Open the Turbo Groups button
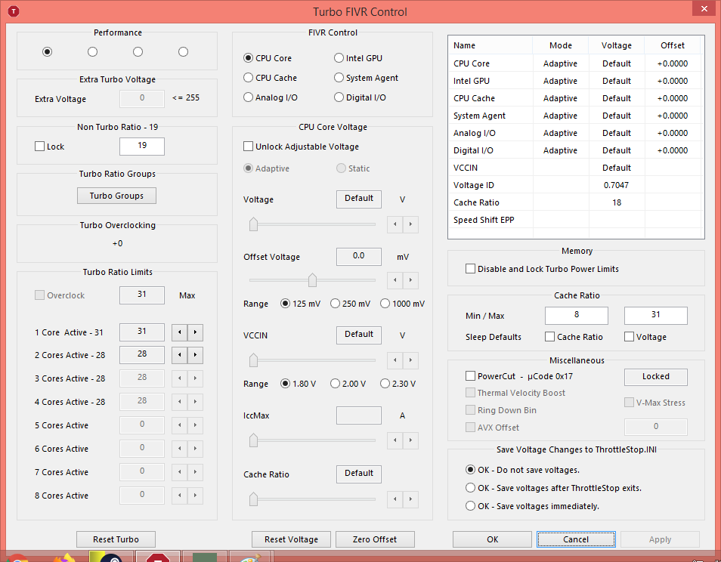This screenshot has height=562, width=721. [116, 196]
